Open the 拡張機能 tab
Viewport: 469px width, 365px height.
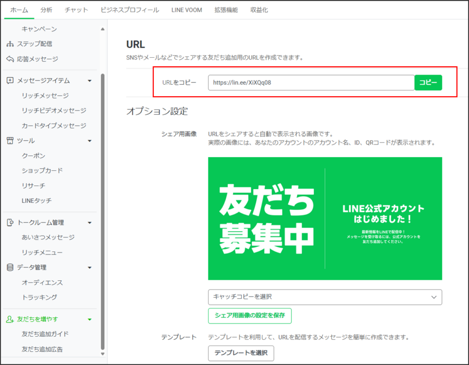click(x=226, y=10)
